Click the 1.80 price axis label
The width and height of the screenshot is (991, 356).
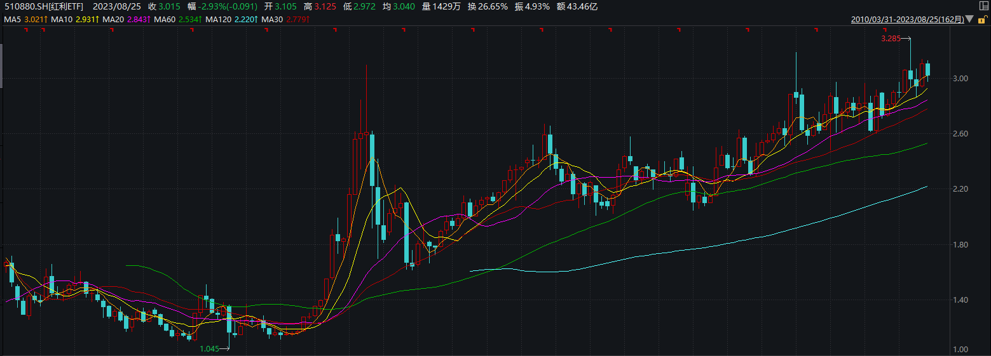point(960,245)
